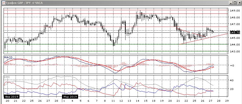This screenshot has height=104, width=242.
Task: Click the current price tag 145.70
Action: coord(235,32)
